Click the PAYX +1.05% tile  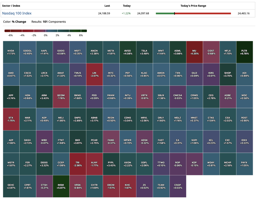(x=244, y=164)
